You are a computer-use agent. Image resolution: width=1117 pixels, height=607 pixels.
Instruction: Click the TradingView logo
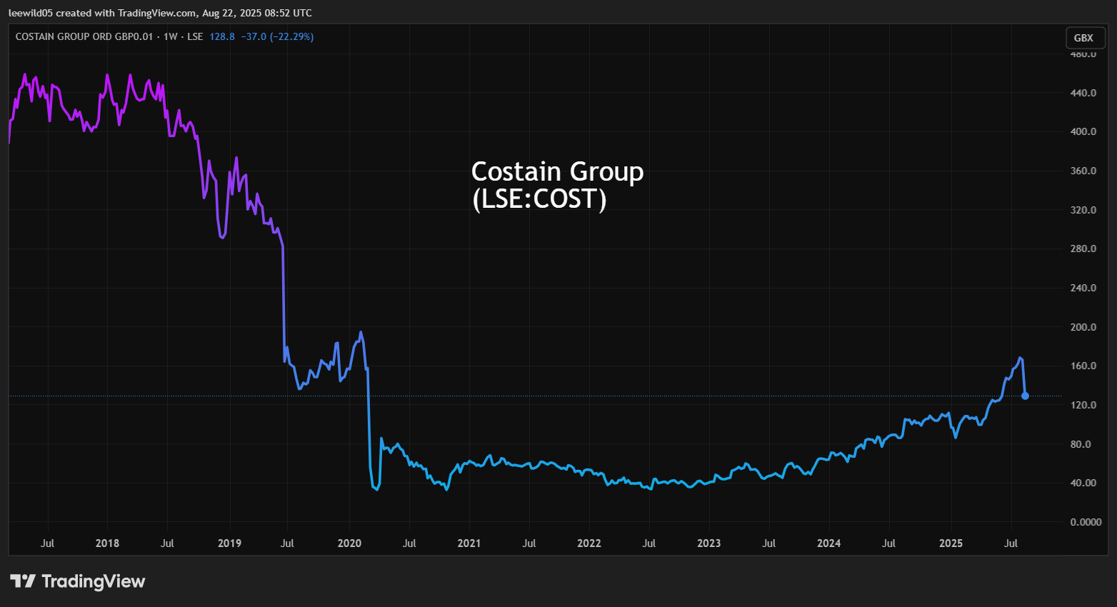click(78, 581)
